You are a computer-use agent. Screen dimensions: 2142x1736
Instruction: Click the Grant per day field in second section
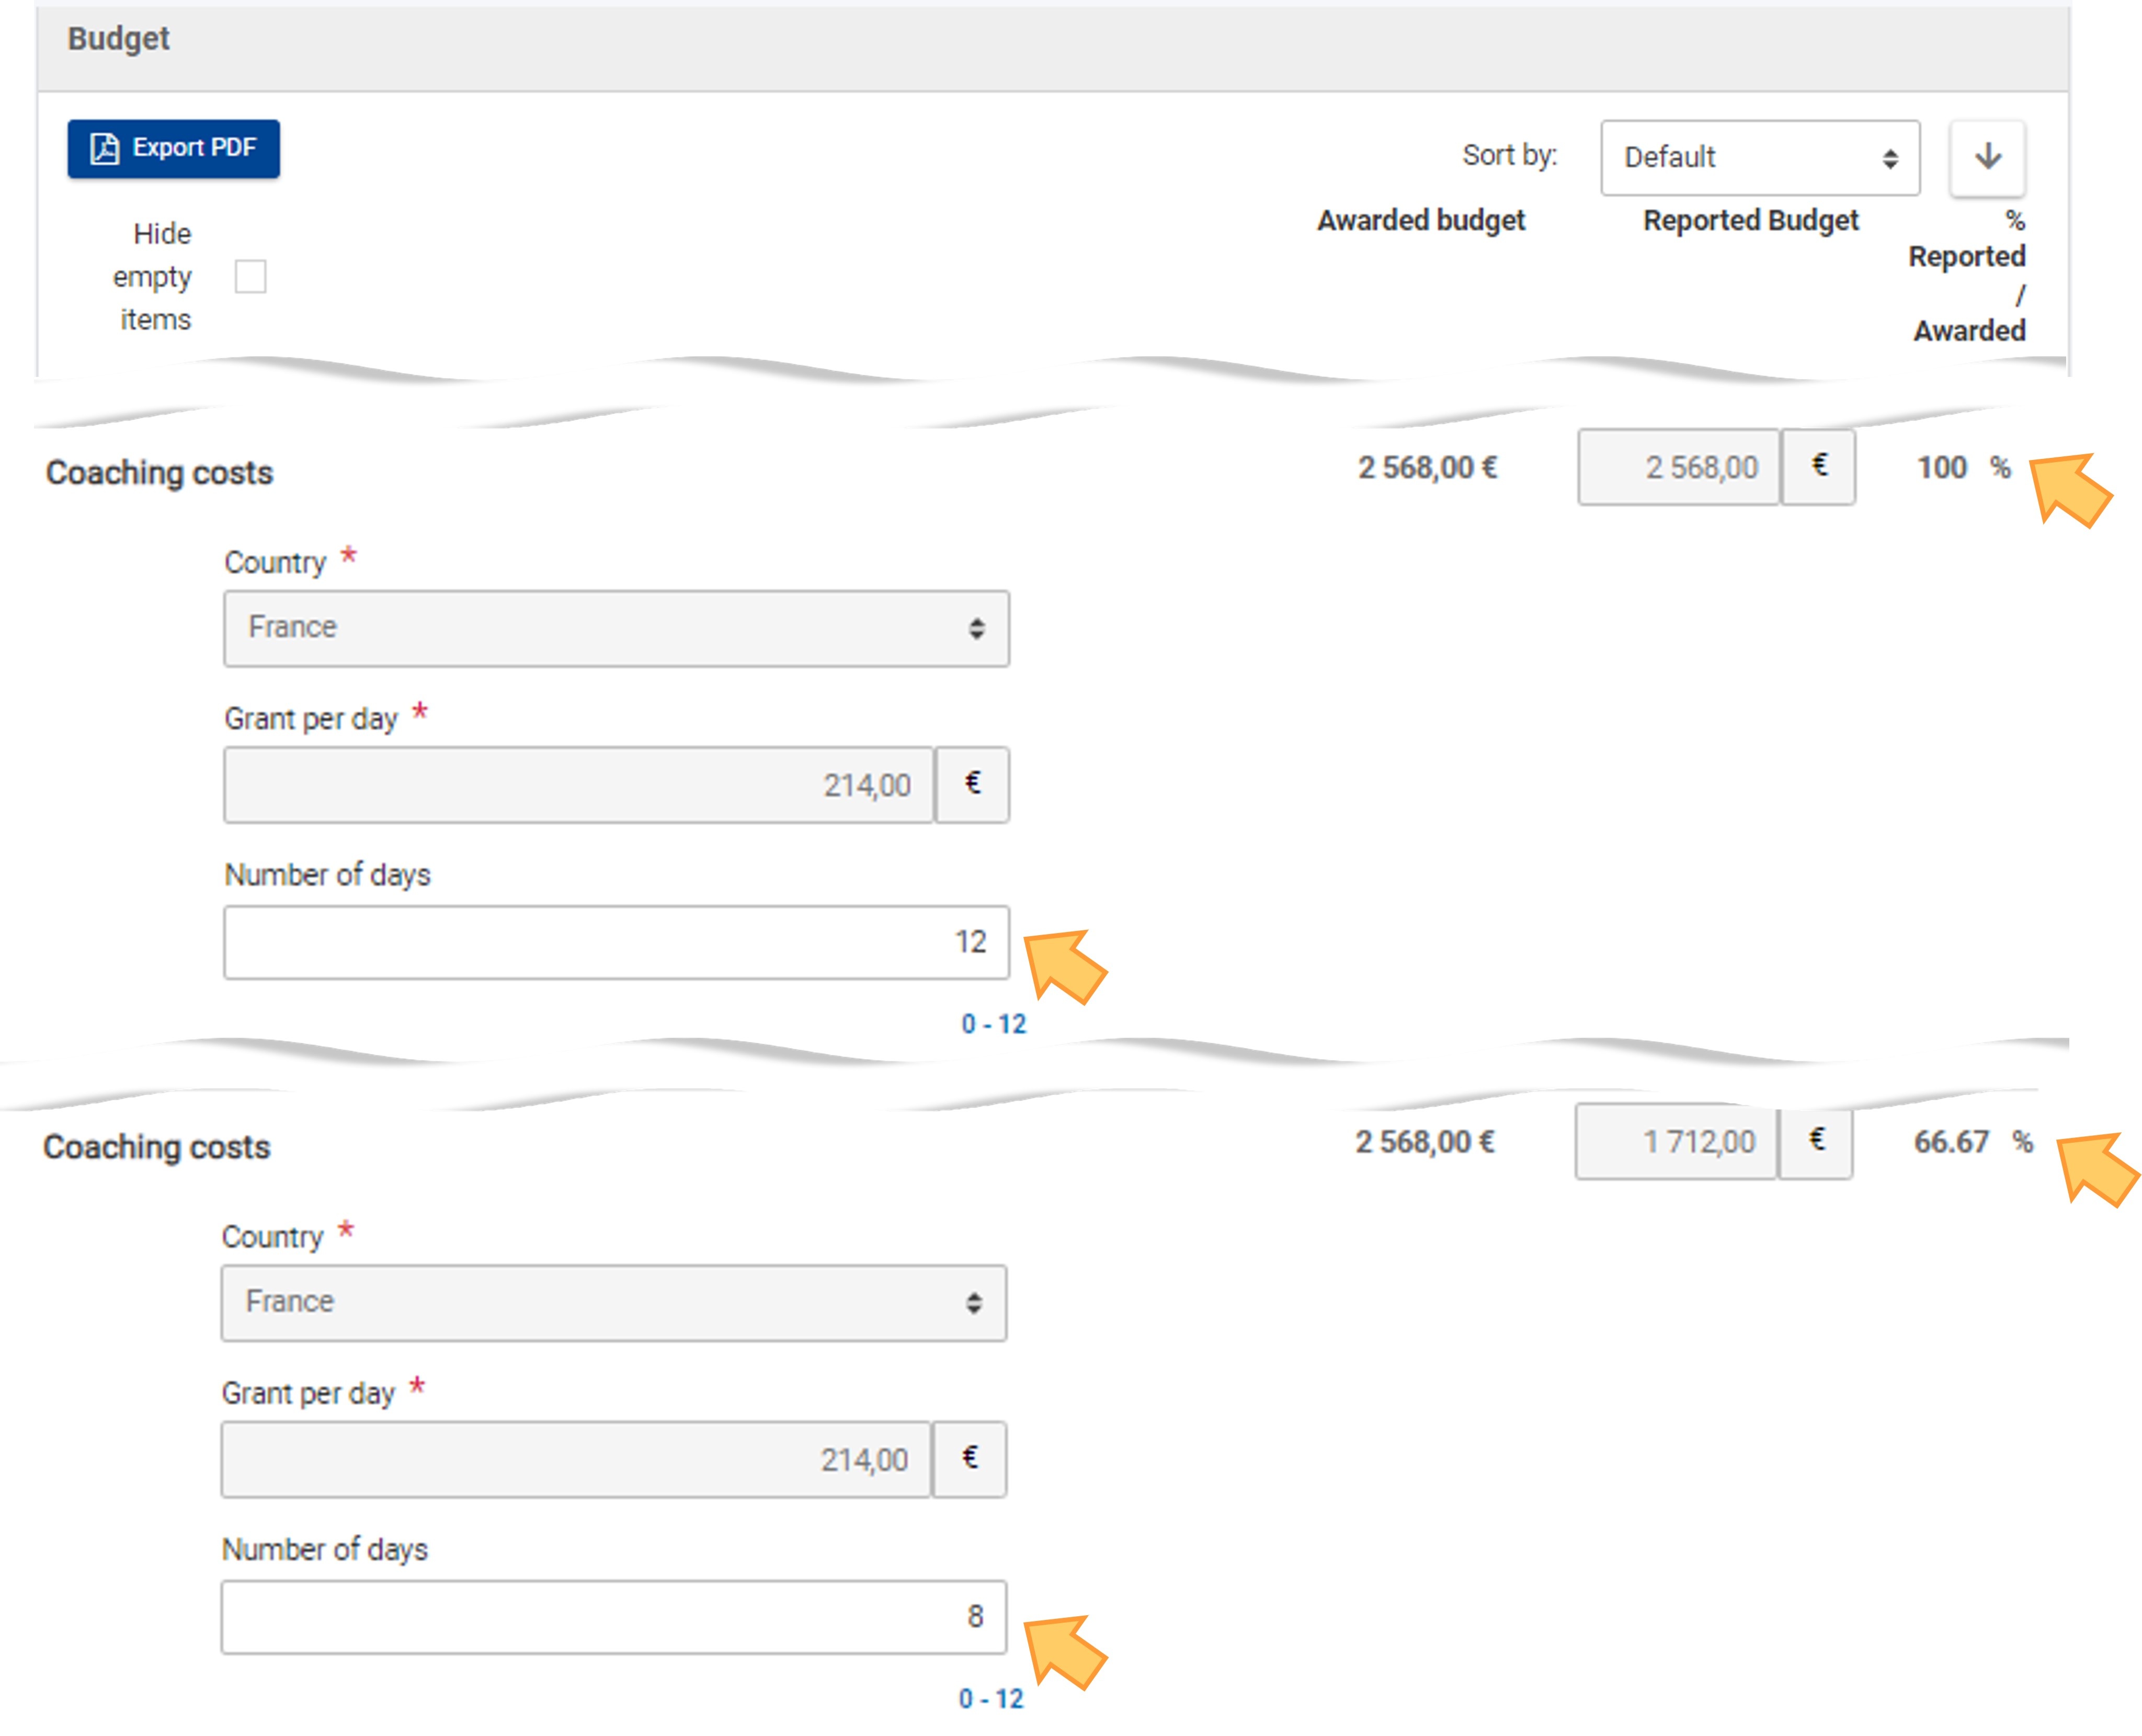click(576, 1459)
